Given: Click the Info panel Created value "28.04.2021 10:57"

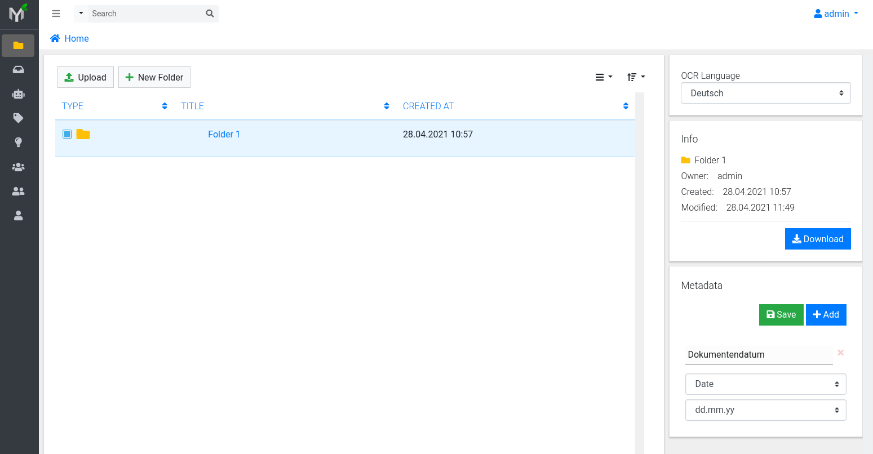Looking at the screenshot, I should coord(757,192).
